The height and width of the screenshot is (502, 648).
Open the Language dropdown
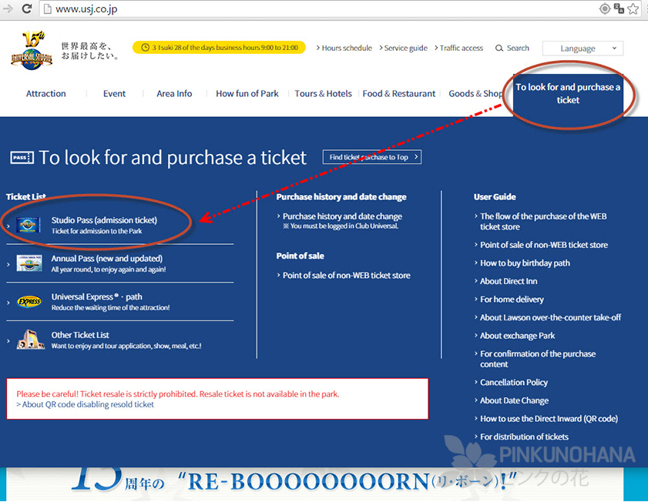pos(583,49)
